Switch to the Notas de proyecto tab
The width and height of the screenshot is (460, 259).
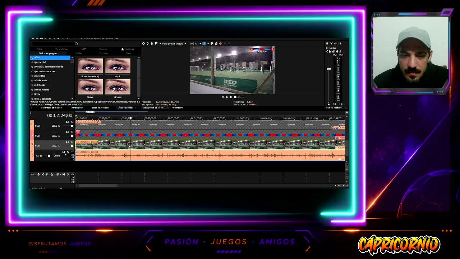point(100,108)
